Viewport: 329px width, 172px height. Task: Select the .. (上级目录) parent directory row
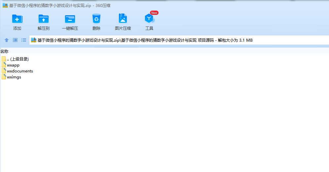pos(15,59)
